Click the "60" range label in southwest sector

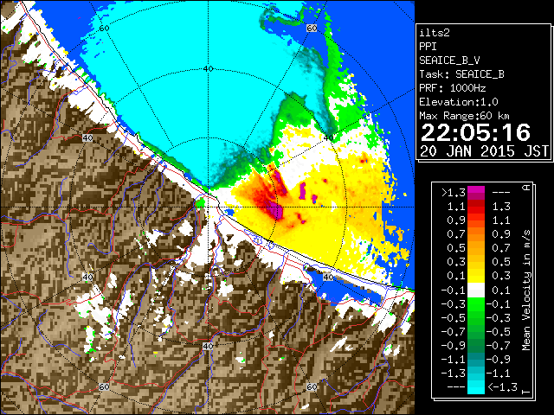coord(104,386)
